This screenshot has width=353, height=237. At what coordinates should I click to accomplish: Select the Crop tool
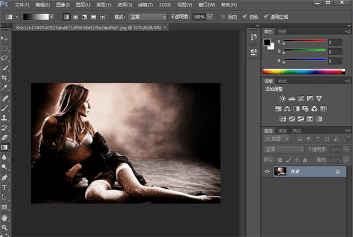tap(5, 78)
